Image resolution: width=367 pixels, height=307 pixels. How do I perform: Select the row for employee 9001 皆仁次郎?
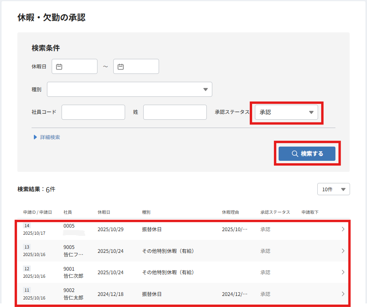coord(182,272)
